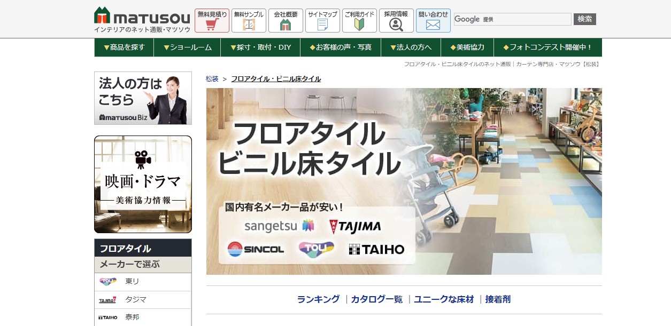Open the 採用情報 recruitment icon
The height and width of the screenshot is (326, 671).
(x=396, y=21)
